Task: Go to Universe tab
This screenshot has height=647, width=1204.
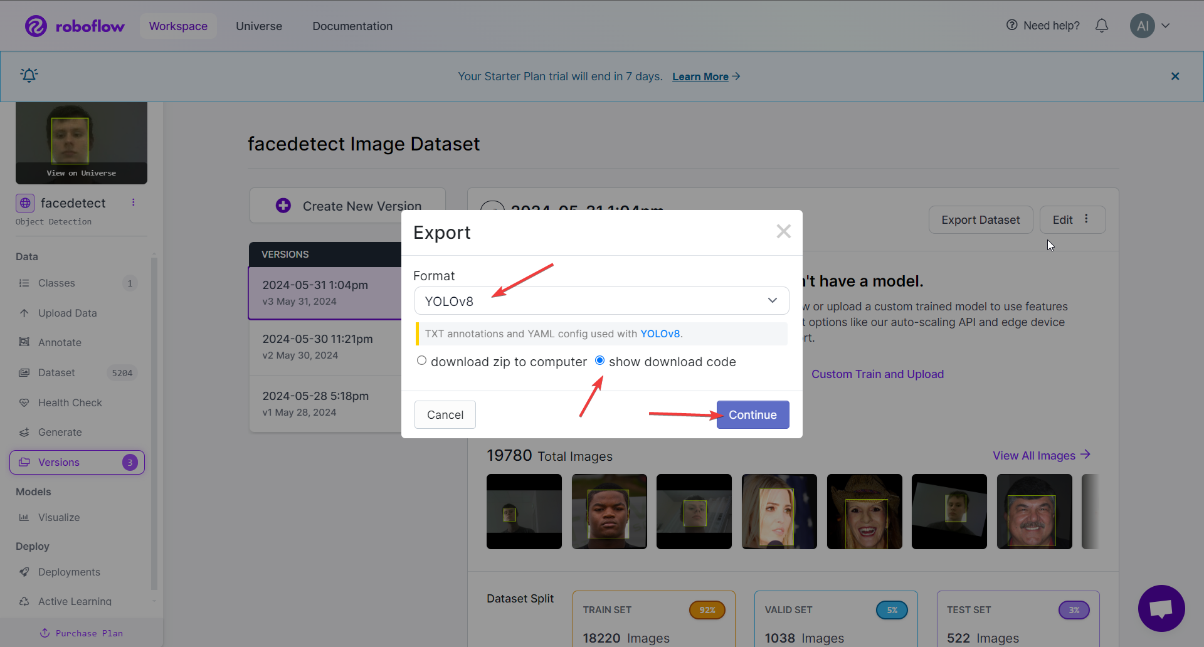Action: pos(259,26)
